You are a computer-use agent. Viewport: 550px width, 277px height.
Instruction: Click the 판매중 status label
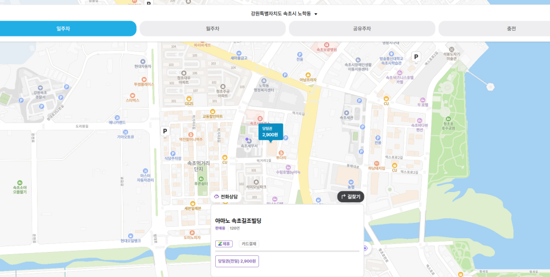pyautogui.click(x=221, y=228)
